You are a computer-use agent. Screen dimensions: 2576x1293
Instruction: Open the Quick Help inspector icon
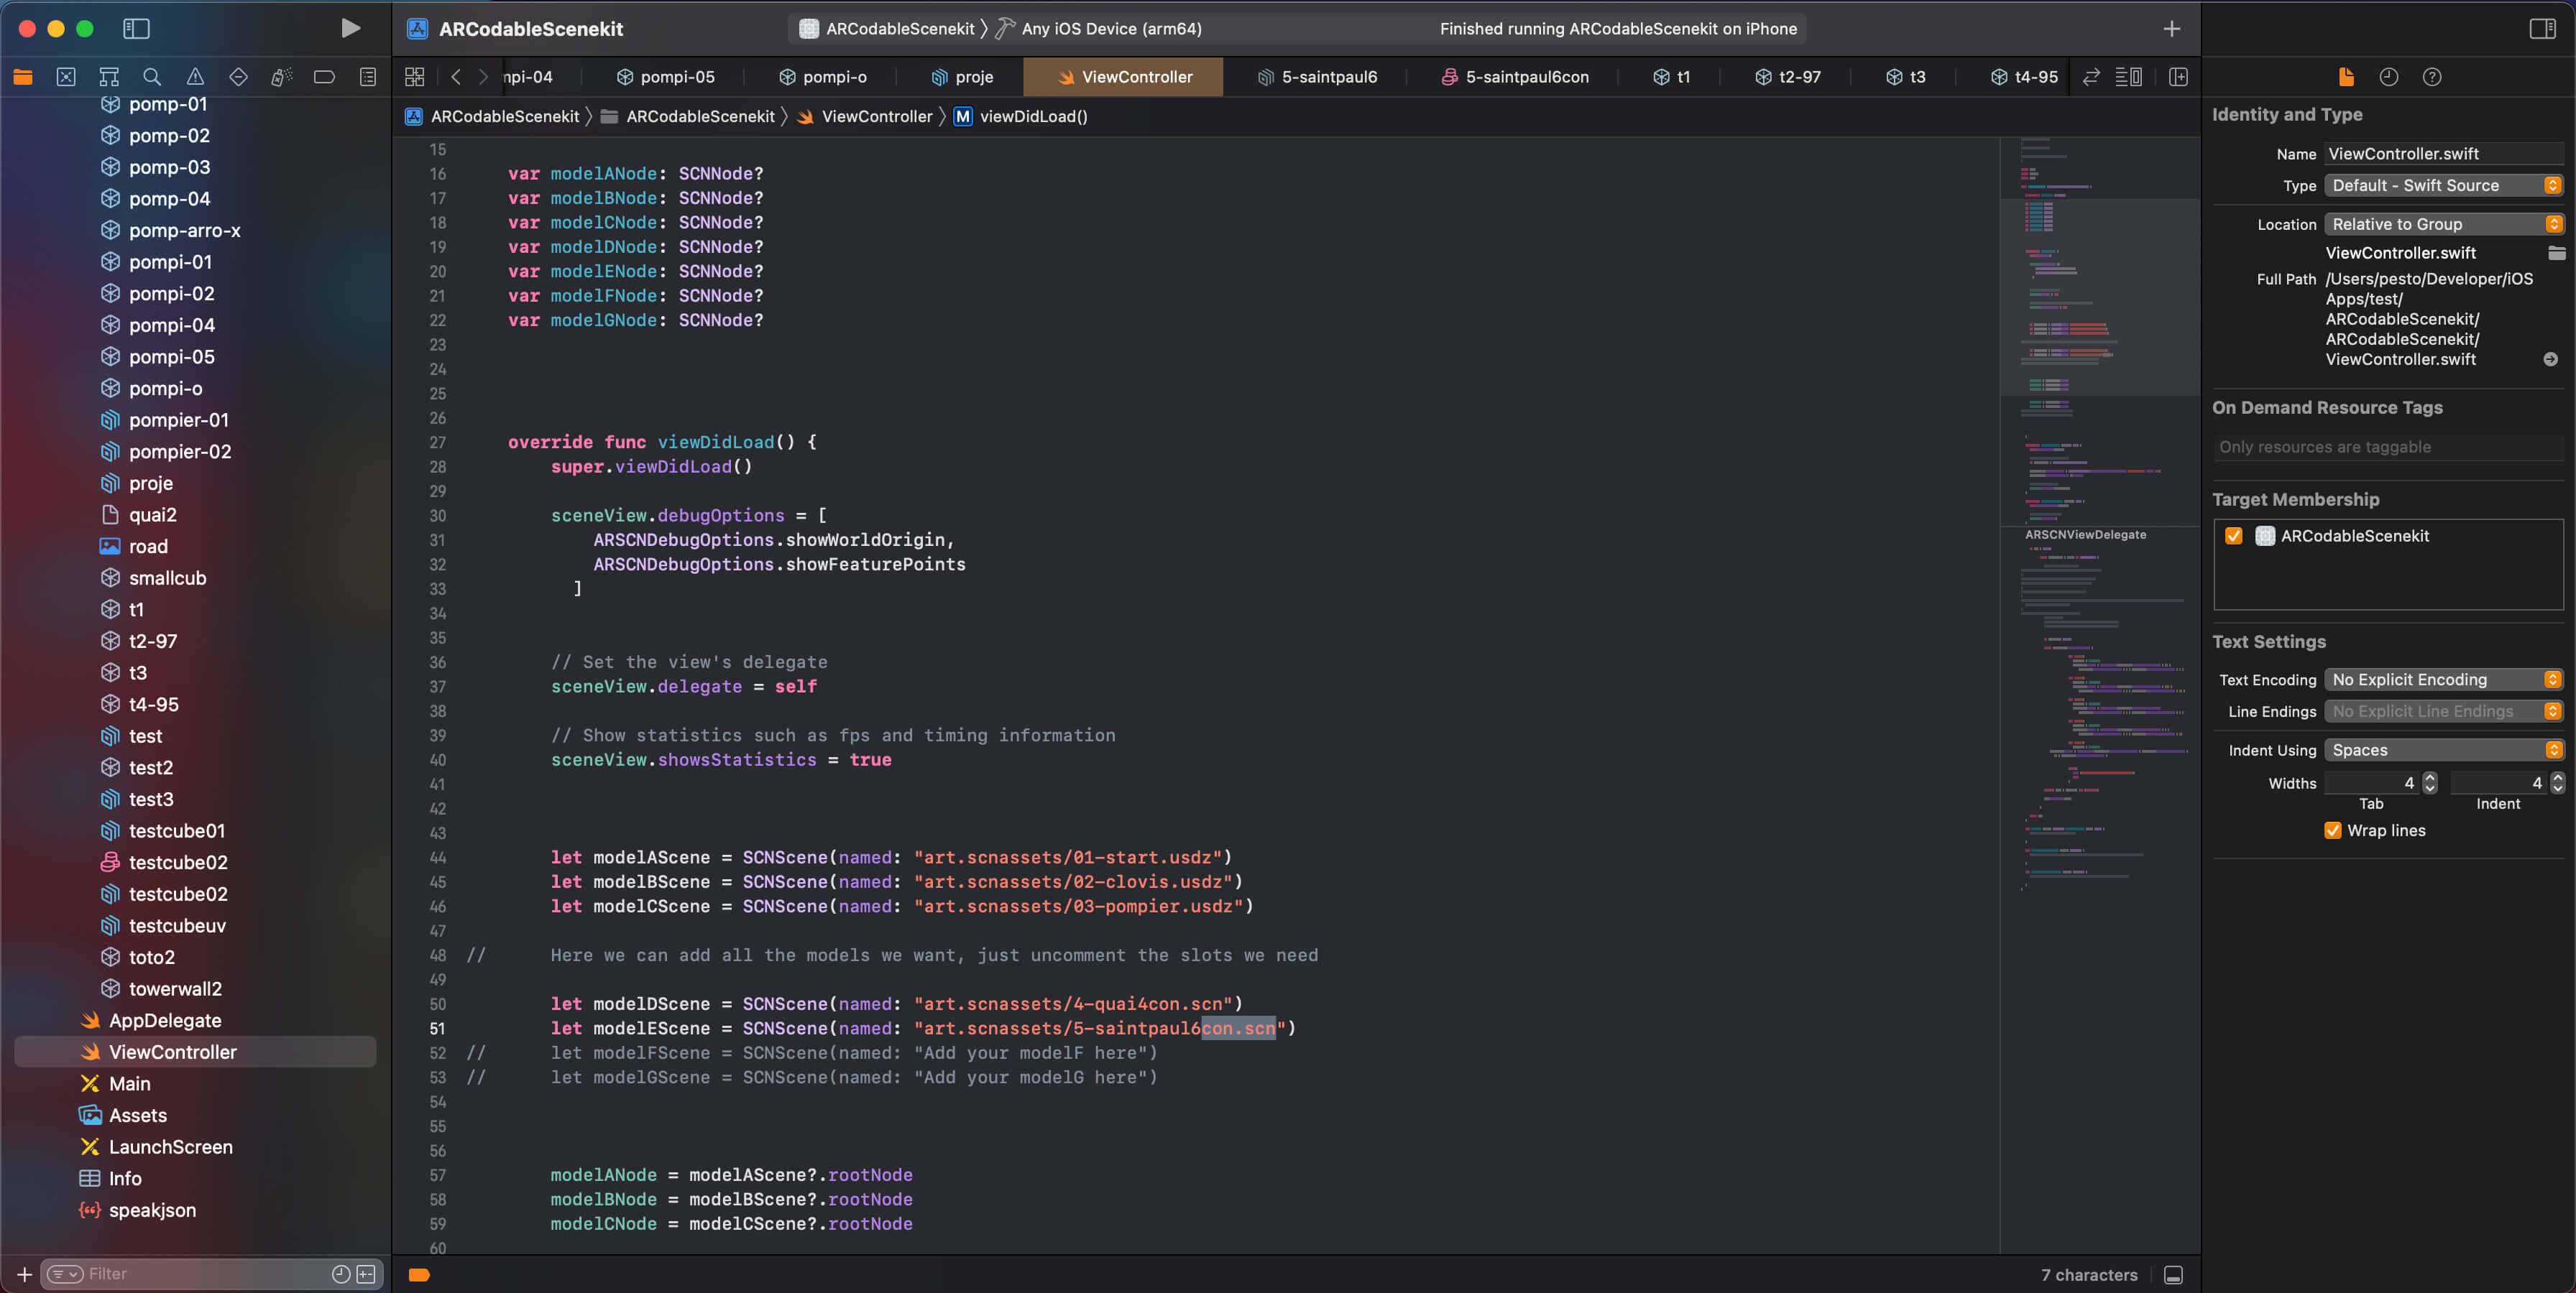click(2432, 77)
